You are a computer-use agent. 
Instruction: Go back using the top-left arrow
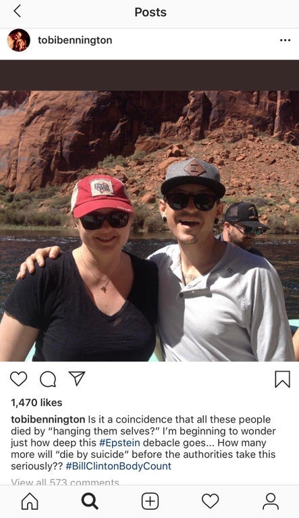(18, 11)
